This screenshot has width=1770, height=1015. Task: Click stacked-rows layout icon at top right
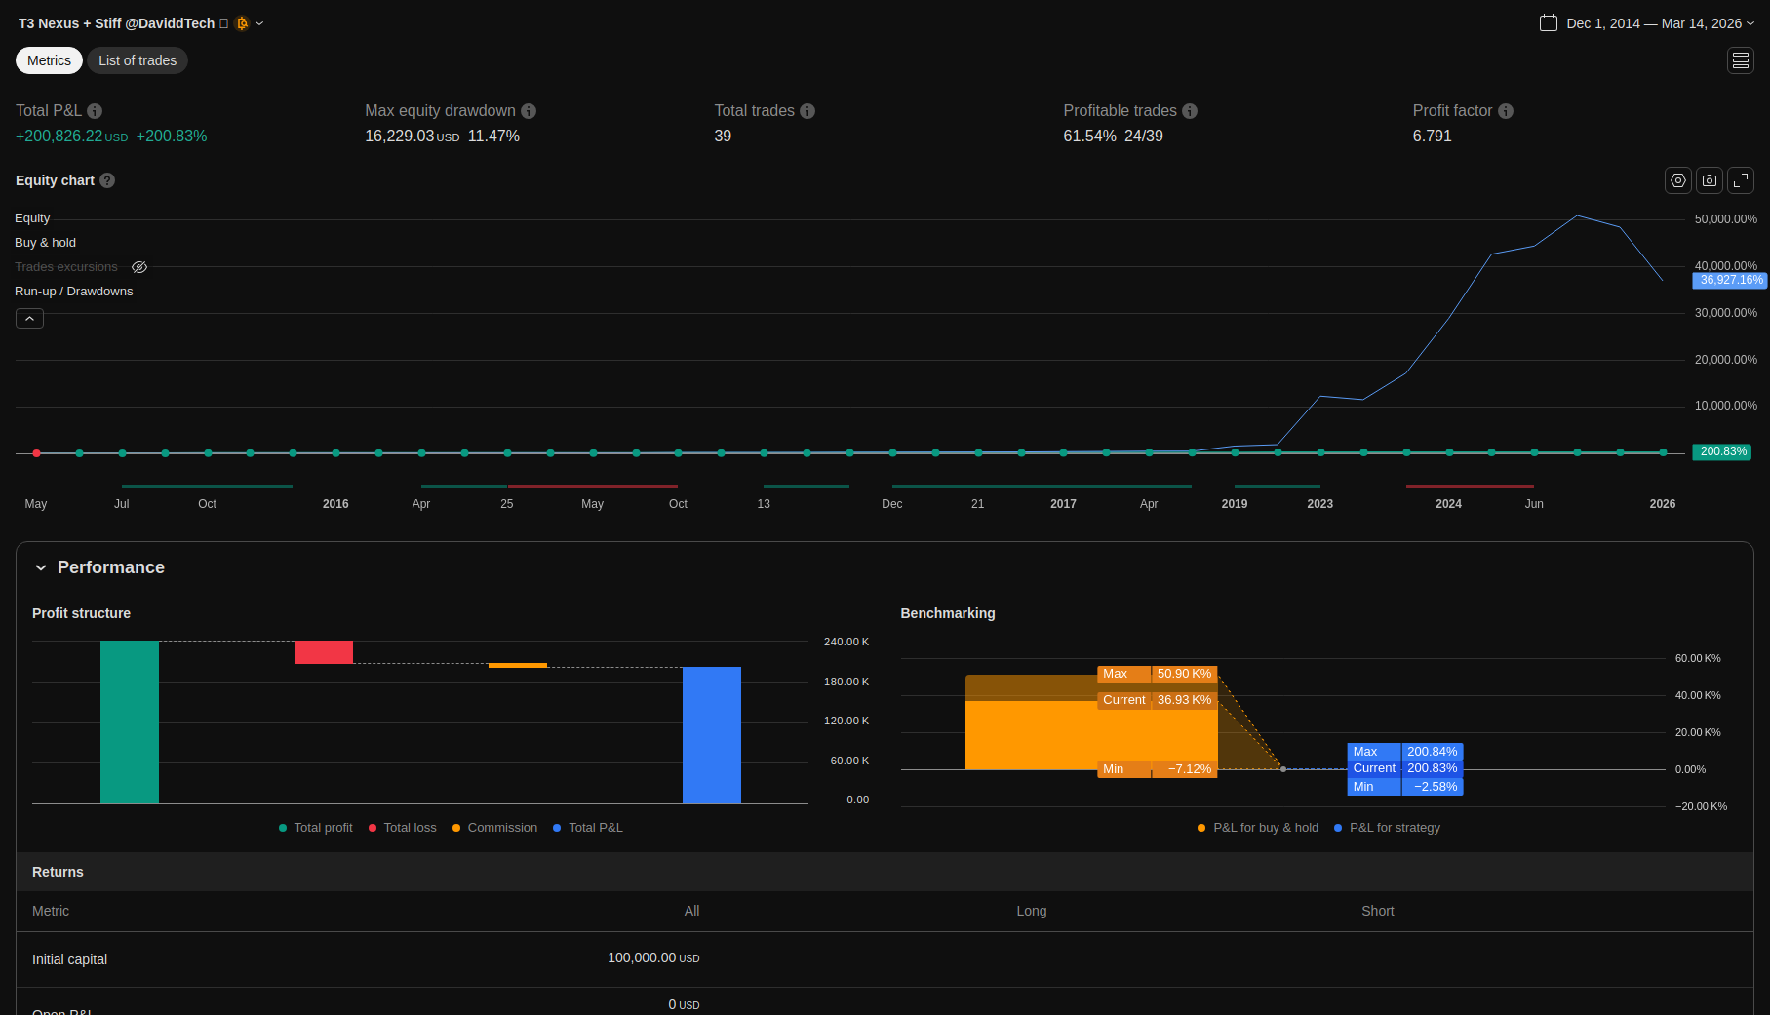point(1740,60)
